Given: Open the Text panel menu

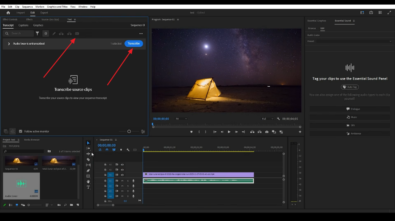Looking at the screenshot, I should [x=75, y=20].
